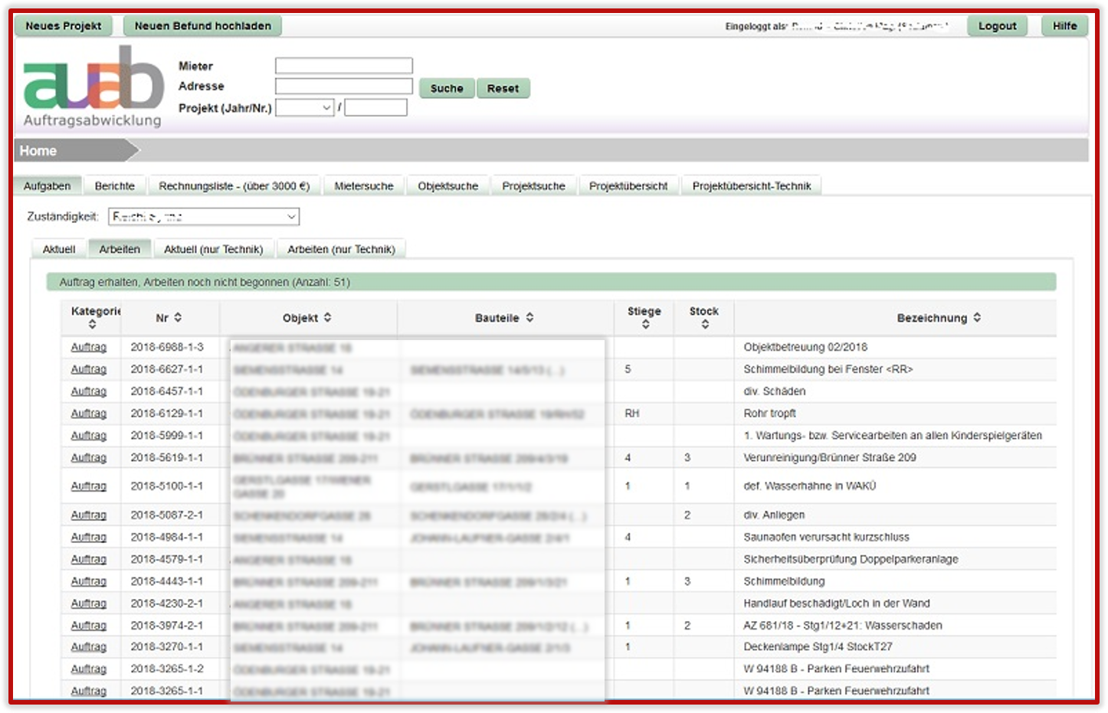The image size is (1108, 713).
Task: Select 'Saunaofen verursacht kurzschluss' cell
Action: (x=827, y=538)
